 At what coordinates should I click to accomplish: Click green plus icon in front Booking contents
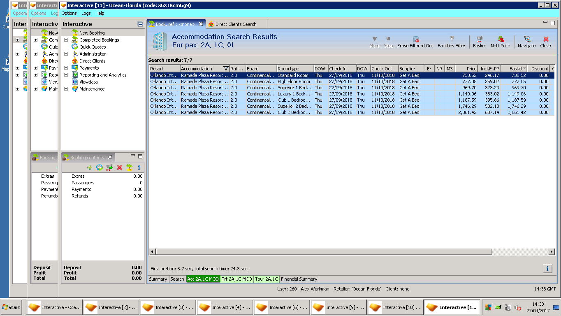click(x=90, y=167)
